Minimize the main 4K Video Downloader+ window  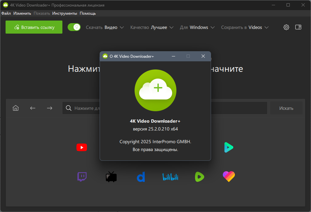[273, 5]
